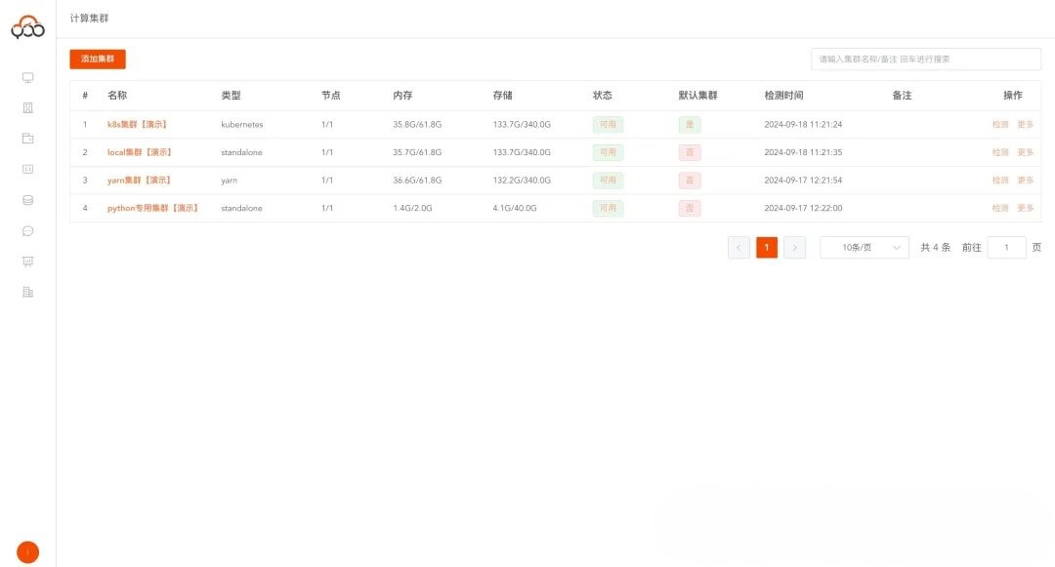Expand the 10条/页 page size dropdown
The height and width of the screenshot is (567, 1055).
864,248
